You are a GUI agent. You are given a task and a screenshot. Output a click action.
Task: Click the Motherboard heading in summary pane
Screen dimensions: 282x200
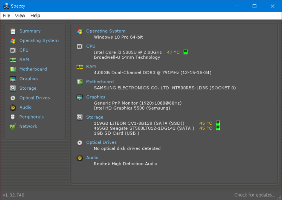coord(100,82)
